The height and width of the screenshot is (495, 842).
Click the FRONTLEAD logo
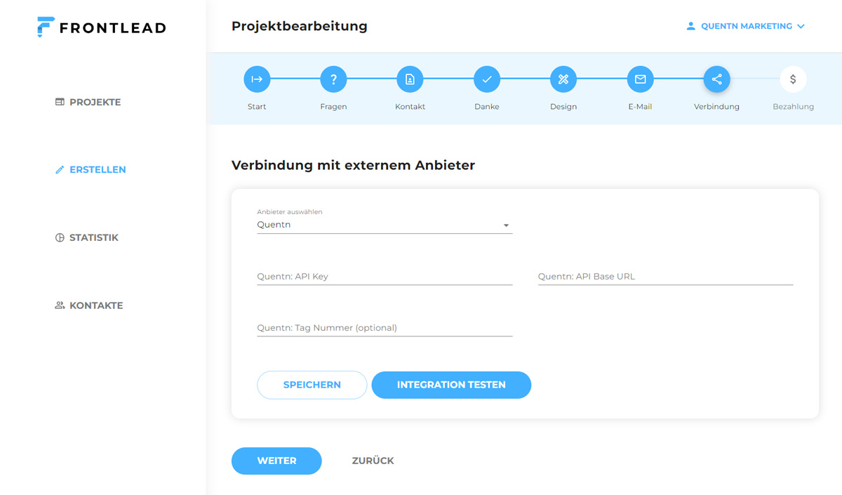click(102, 27)
